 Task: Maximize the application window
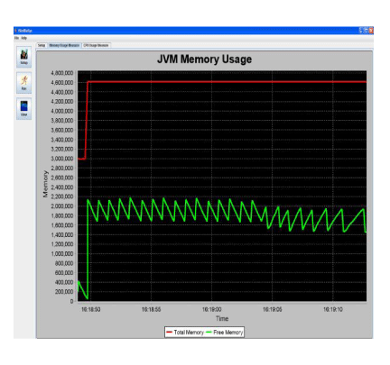pyautogui.click(x=367, y=31)
